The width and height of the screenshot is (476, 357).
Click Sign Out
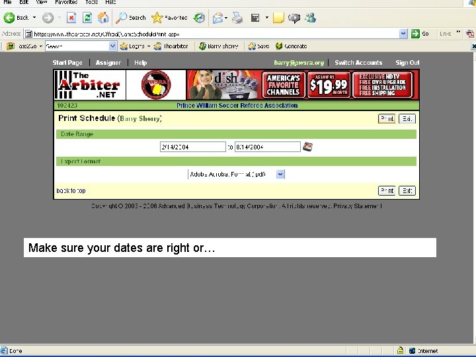[407, 63]
